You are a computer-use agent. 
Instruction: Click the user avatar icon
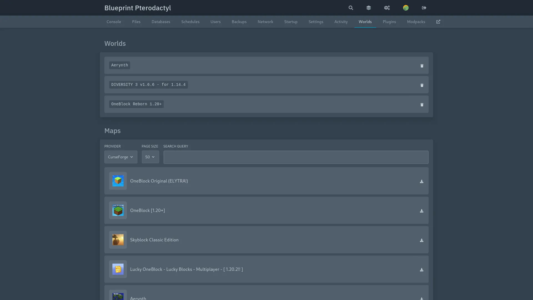tap(406, 8)
